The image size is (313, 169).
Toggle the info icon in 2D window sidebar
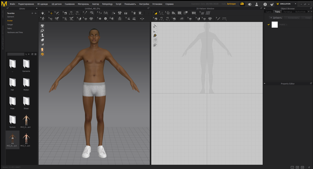click(155, 35)
